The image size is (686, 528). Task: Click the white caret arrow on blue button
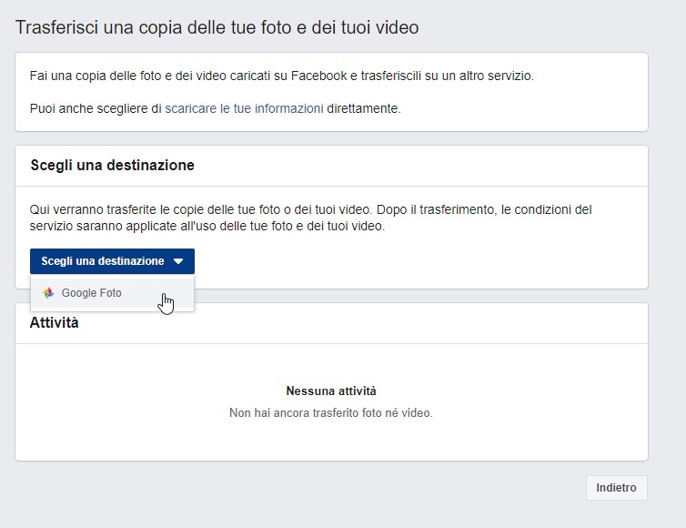[x=178, y=261]
